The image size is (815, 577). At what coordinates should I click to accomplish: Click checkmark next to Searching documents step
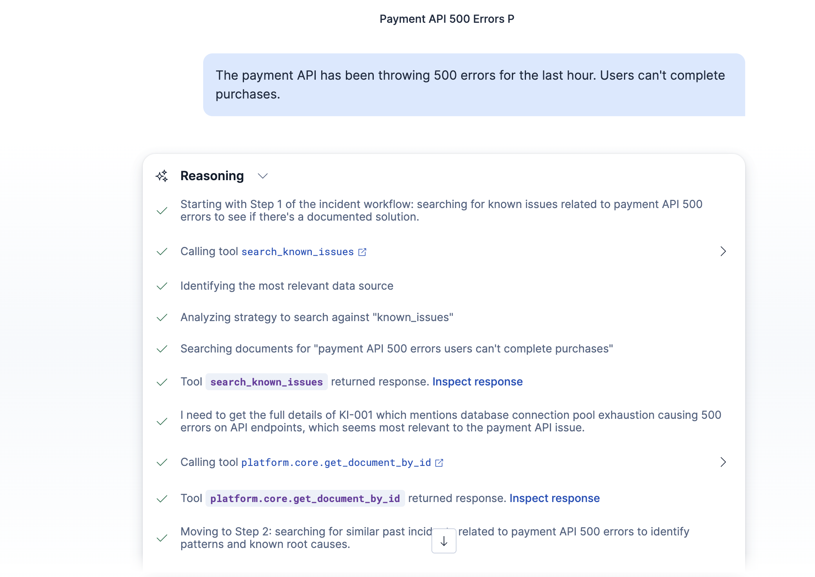(x=162, y=349)
